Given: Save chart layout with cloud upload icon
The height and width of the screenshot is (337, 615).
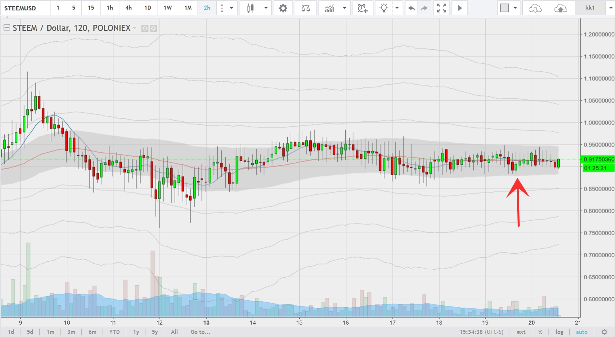Looking at the screenshot, I should [561, 8].
